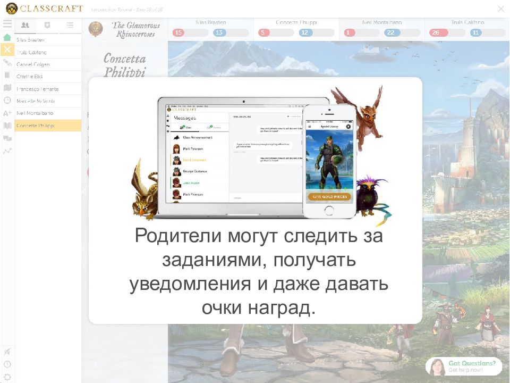
Task: Close the tutorial with the top-right X
Action: pos(500,9)
